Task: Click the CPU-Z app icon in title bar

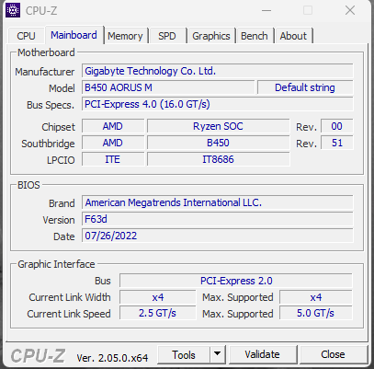Action: [x=13, y=11]
